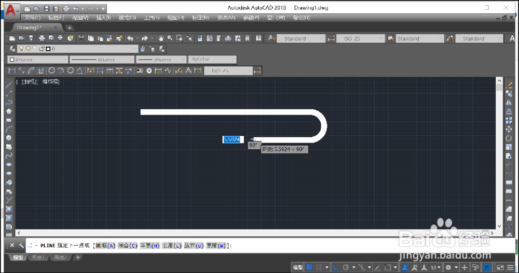The image size is (519, 273).
Task: Click Save icon in the standard toolbar
Action: point(31,38)
